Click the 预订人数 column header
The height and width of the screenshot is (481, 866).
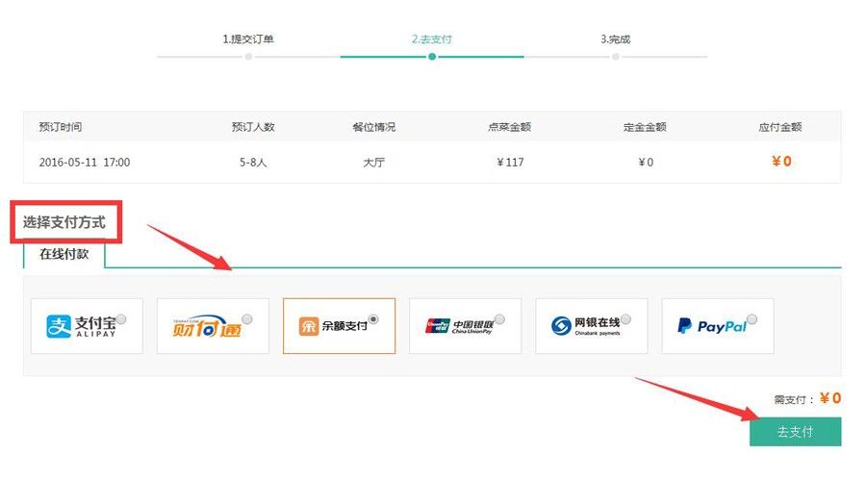tap(253, 127)
